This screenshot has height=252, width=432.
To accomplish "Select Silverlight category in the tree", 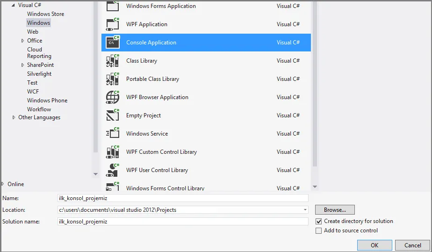I will pos(39,74).
